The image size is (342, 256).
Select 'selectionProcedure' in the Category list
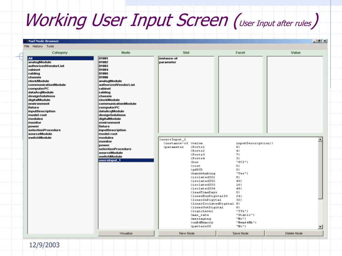(44, 130)
